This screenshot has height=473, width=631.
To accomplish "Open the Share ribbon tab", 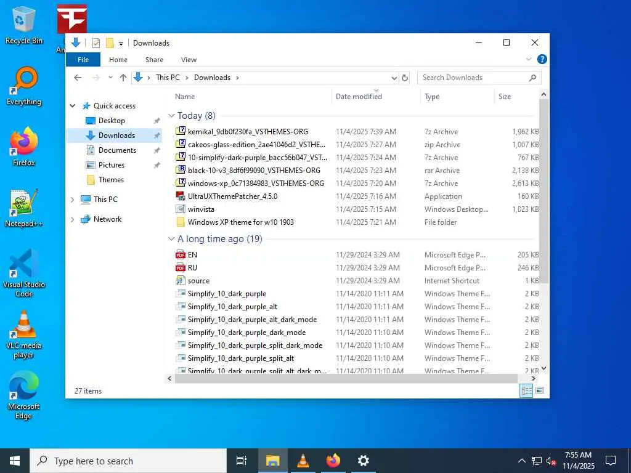I will (x=154, y=60).
